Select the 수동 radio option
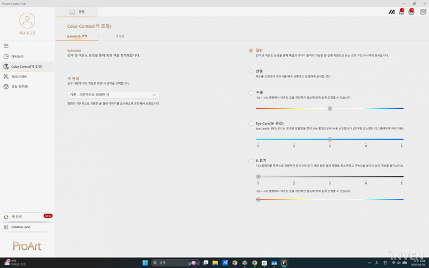Screen dimensions: 429x268 [x=251, y=93]
